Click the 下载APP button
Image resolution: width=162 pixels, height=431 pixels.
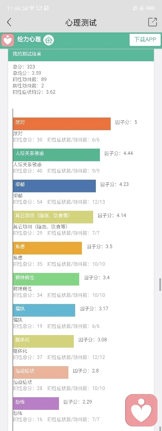(x=145, y=40)
